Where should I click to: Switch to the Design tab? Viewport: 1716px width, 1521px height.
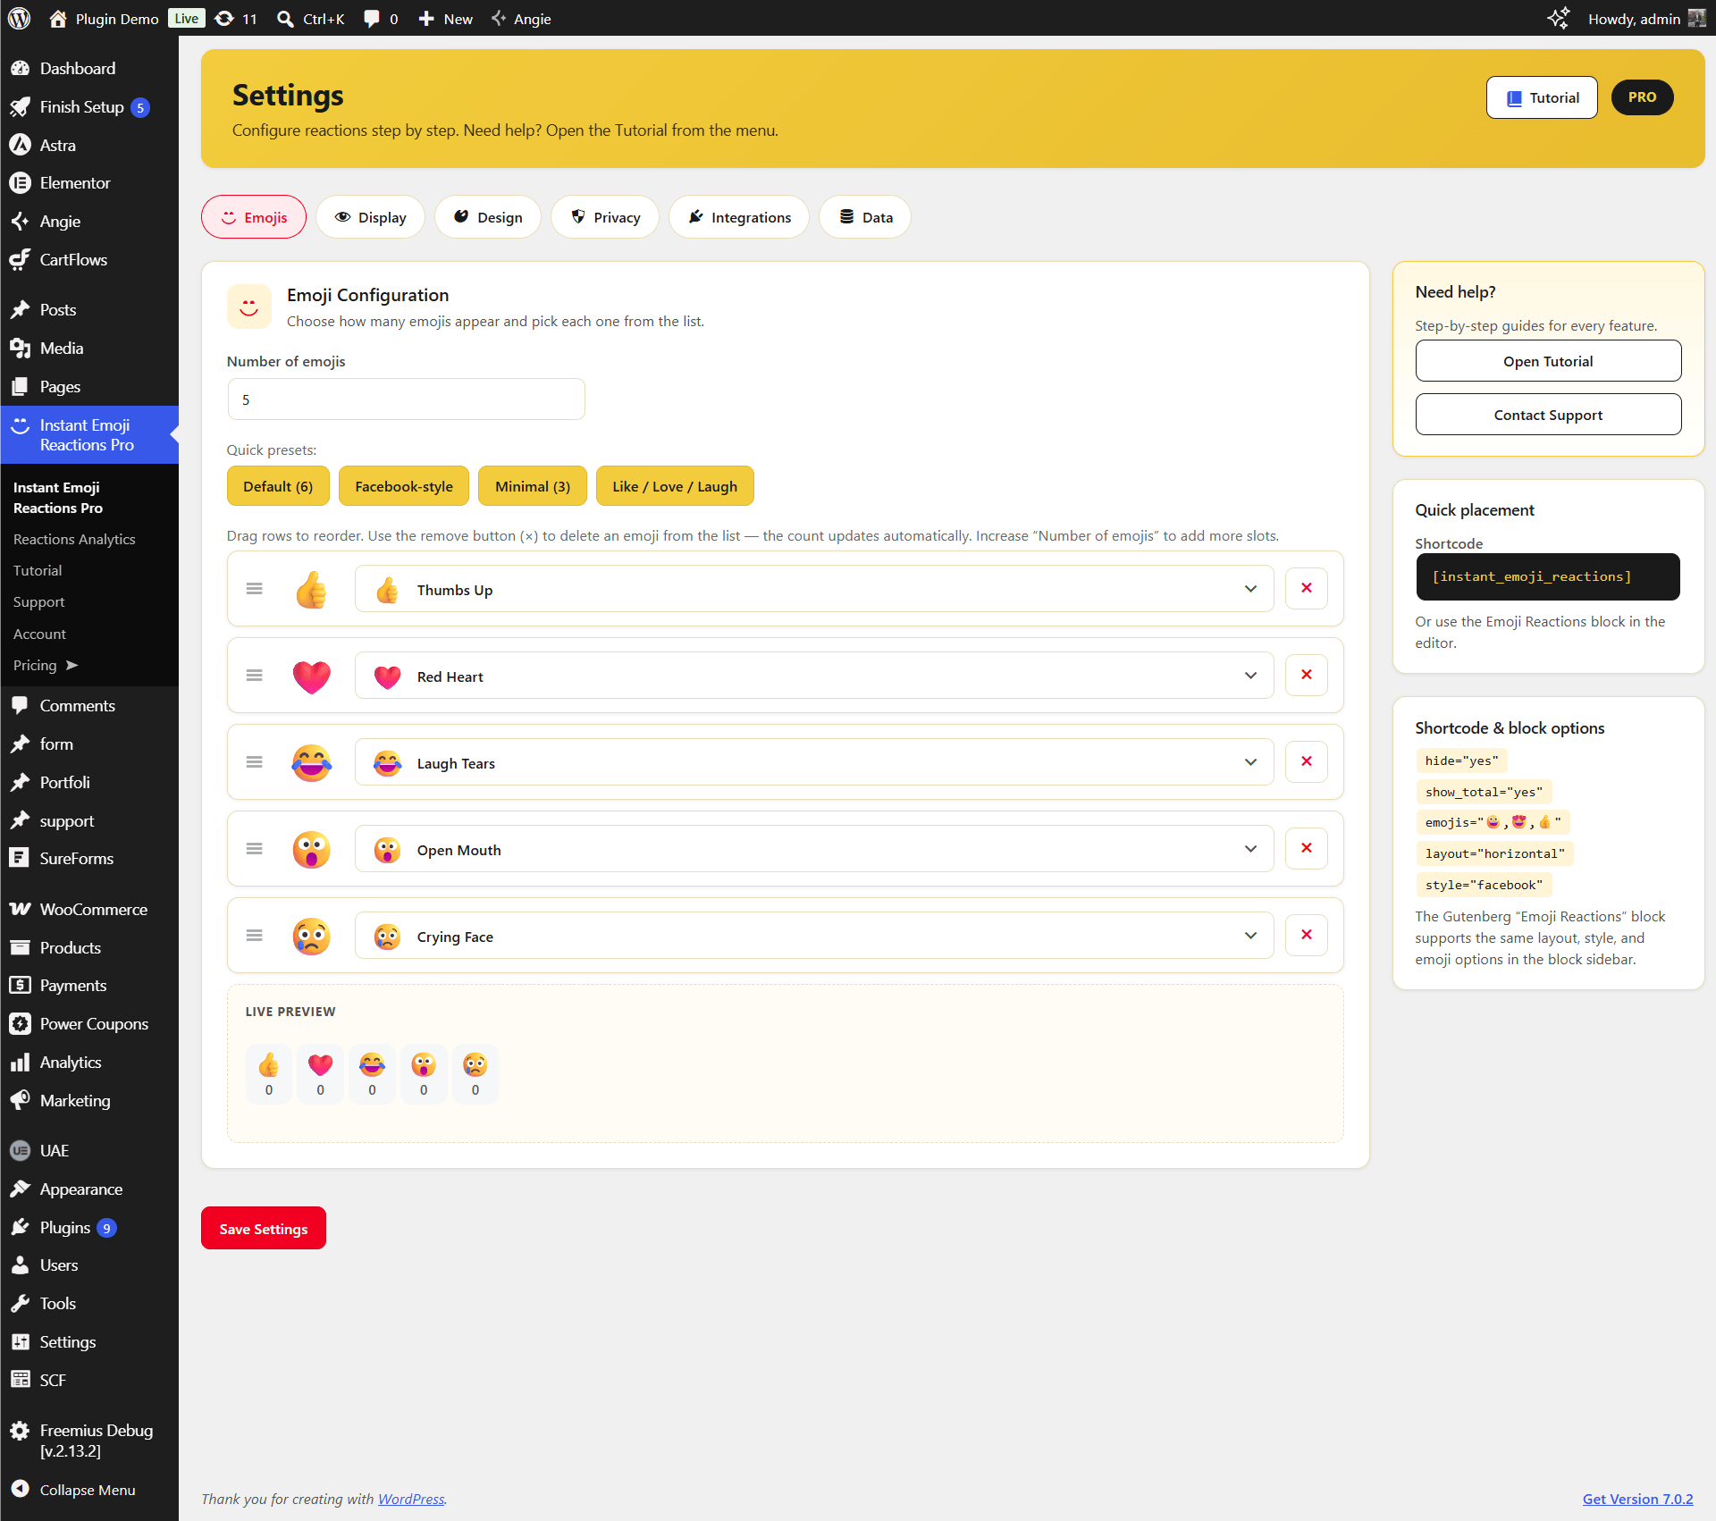point(488,217)
